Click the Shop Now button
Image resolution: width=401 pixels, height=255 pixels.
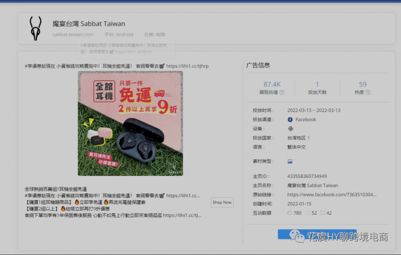222,202
